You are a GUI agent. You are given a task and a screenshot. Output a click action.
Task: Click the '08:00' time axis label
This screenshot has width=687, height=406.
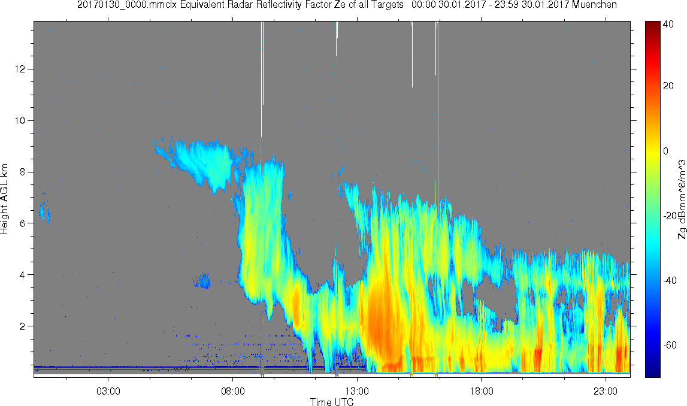pyautogui.click(x=232, y=391)
